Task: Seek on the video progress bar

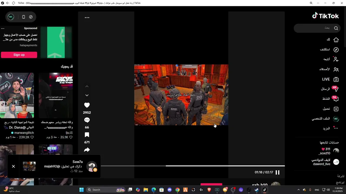Action: pyautogui.click(x=192, y=166)
